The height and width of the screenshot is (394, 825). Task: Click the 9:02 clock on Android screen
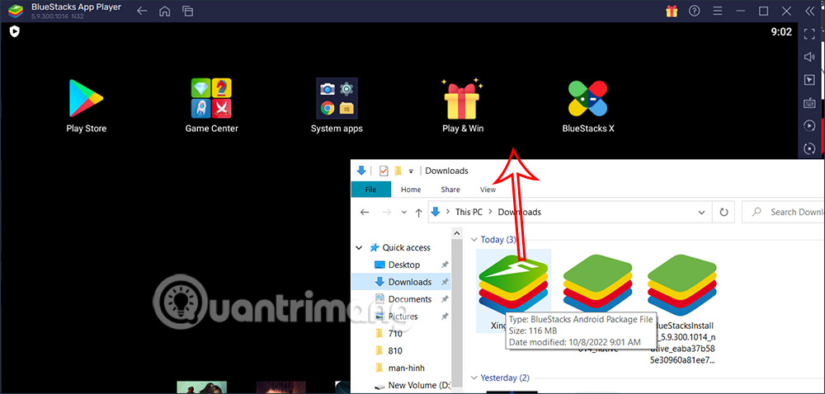pos(781,32)
